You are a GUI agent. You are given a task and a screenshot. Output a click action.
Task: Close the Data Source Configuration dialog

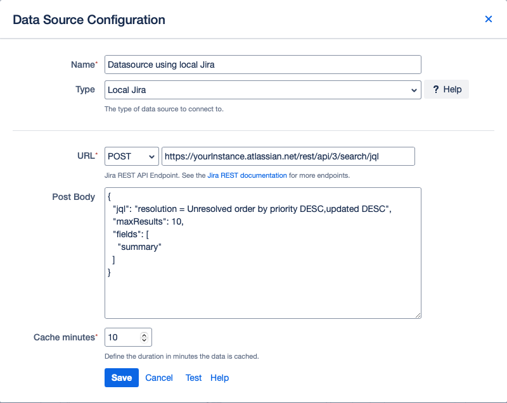[489, 19]
